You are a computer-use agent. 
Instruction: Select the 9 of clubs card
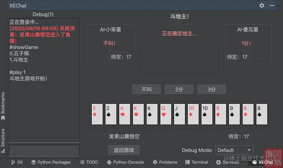click(x=234, y=114)
